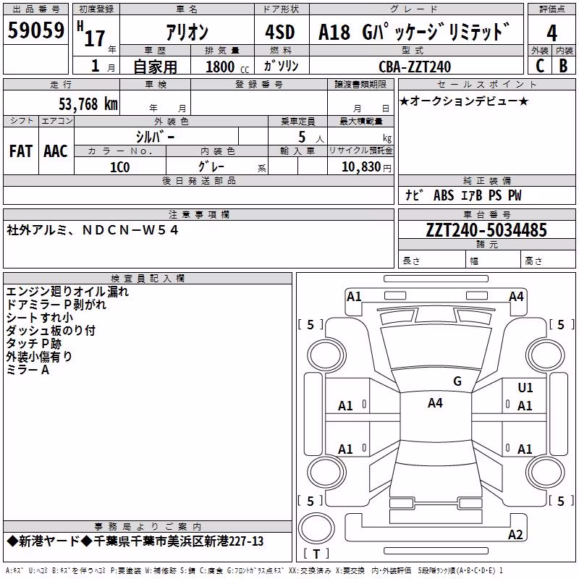Click color number 1C0
Viewport: 579px width, 579px height.
(x=120, y=167)
